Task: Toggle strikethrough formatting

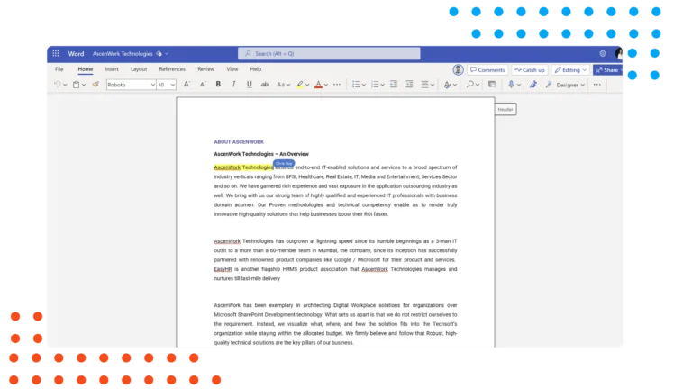Action: point(265,85)
